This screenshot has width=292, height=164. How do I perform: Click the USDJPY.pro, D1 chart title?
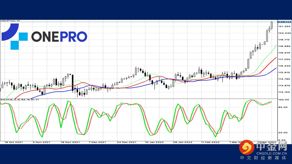(10, 21)
